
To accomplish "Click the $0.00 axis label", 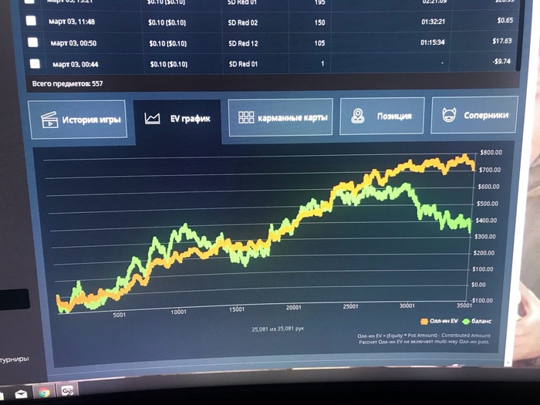I will click(478, 285).
